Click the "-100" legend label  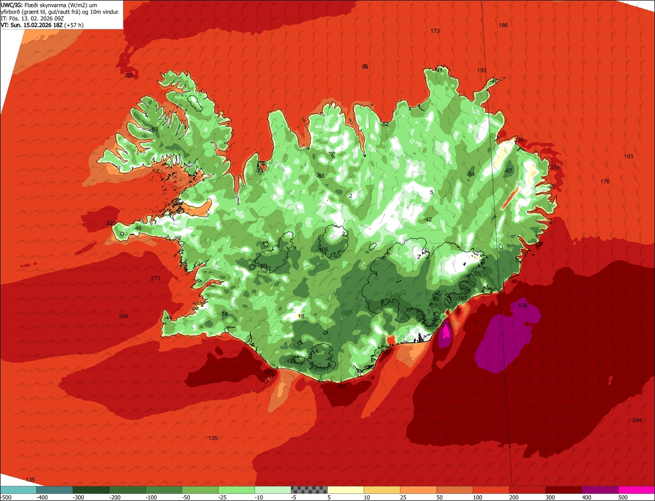pos(151,497)
